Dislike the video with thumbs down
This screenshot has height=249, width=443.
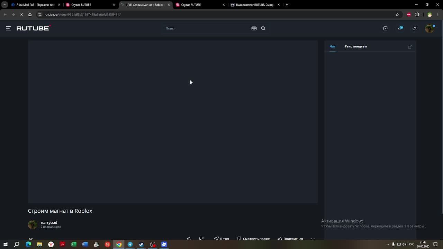point(201,239)
